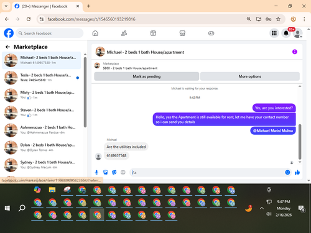The image size is (311, 233).
Task: Open the tab search dropdown arrow
Action: (6, 6)
